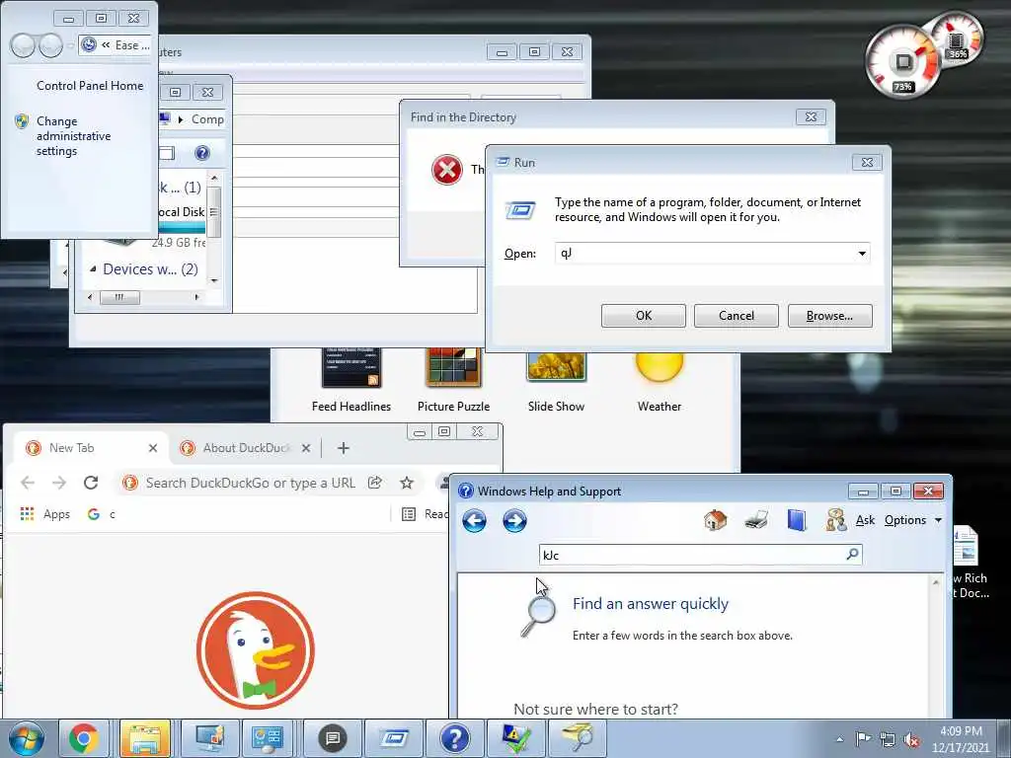
Task: Open Control Panel Home link
Action: (90, 86)
